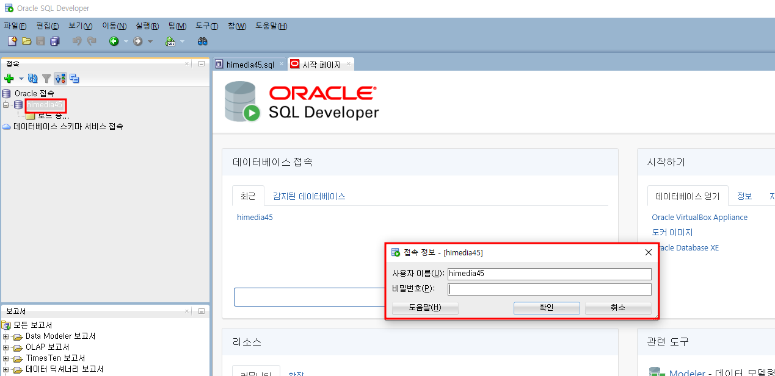Open the 파일(F) menu
Viewport: 775px width, 376px height.
click(x=15, y=26)
